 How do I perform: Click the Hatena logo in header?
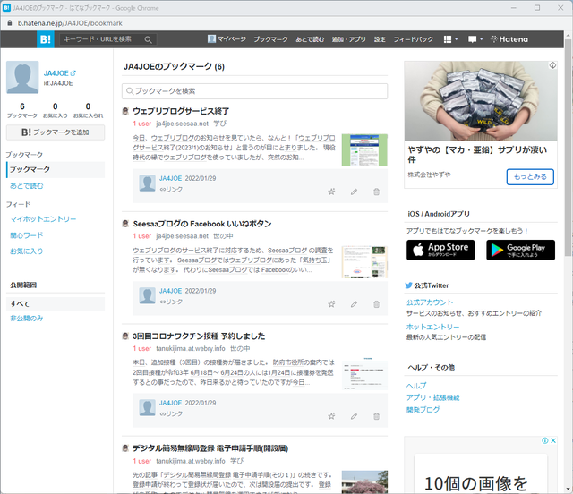[x=509, y=39]
